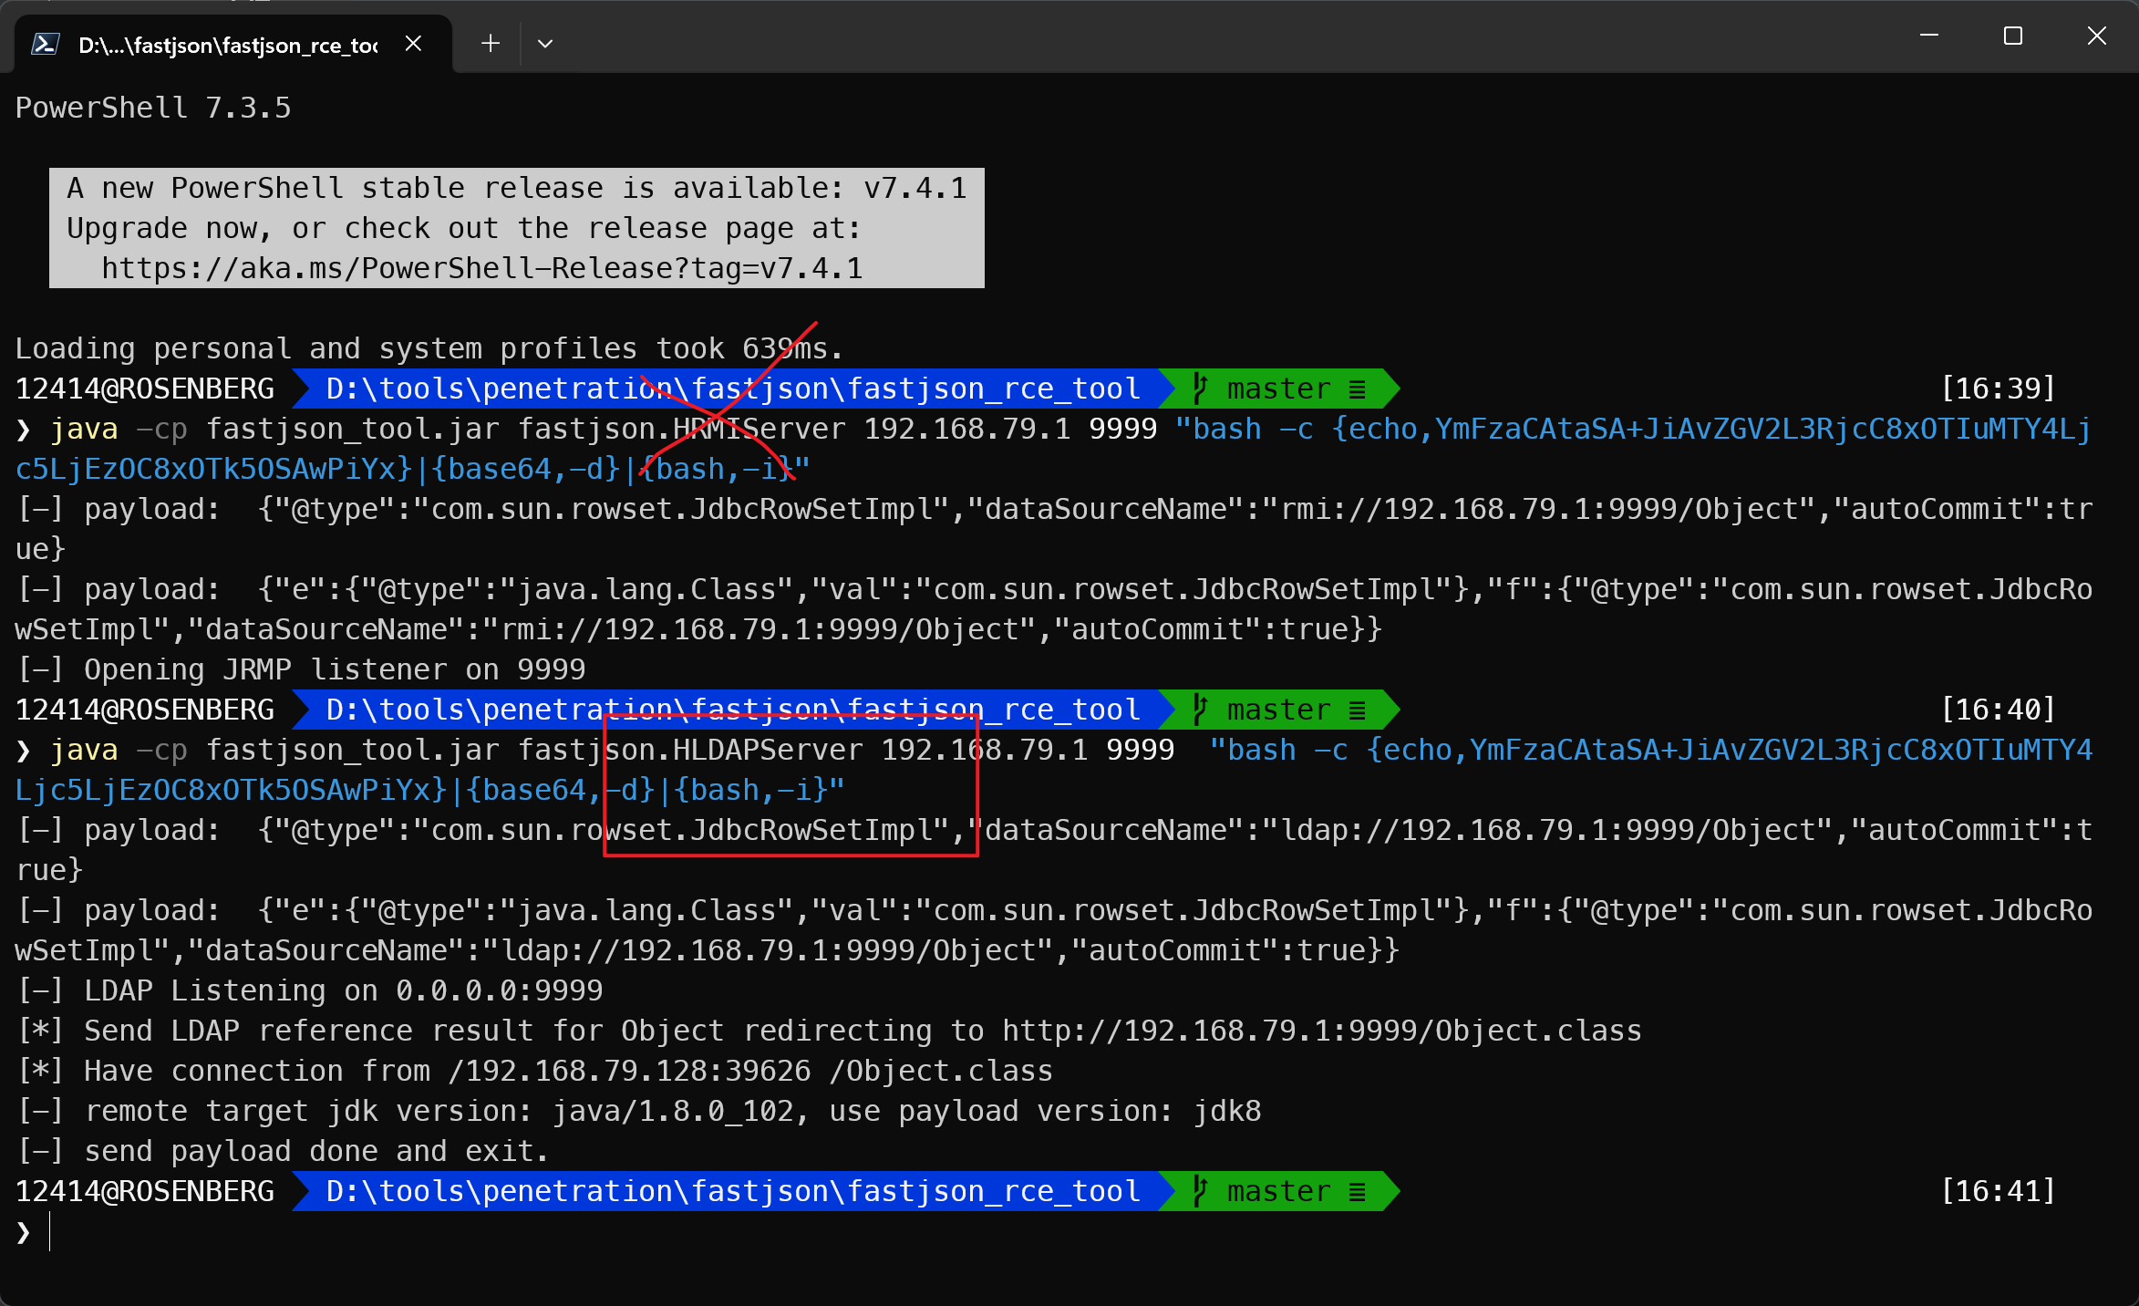Click 'Have connection from /192.168.79.128:39626' line
Image resolution: width=2139 pixels, height=1306 pixels.
click(x=534, y=1071)
